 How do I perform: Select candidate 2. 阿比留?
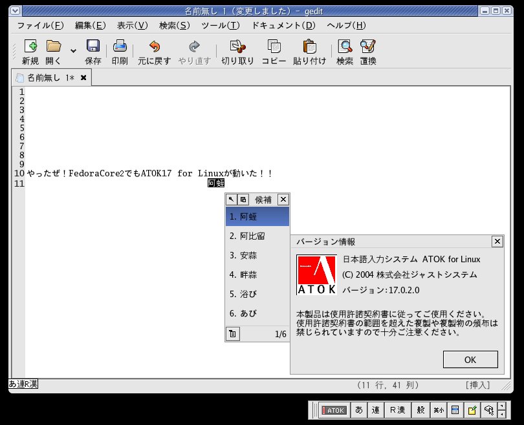coord(257,236)
